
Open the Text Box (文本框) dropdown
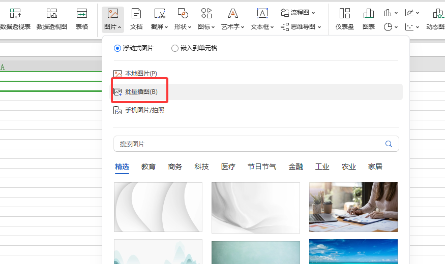click(262, 19)
